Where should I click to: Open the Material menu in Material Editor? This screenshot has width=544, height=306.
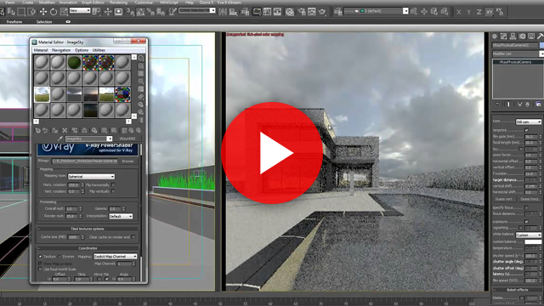(41, 50)
